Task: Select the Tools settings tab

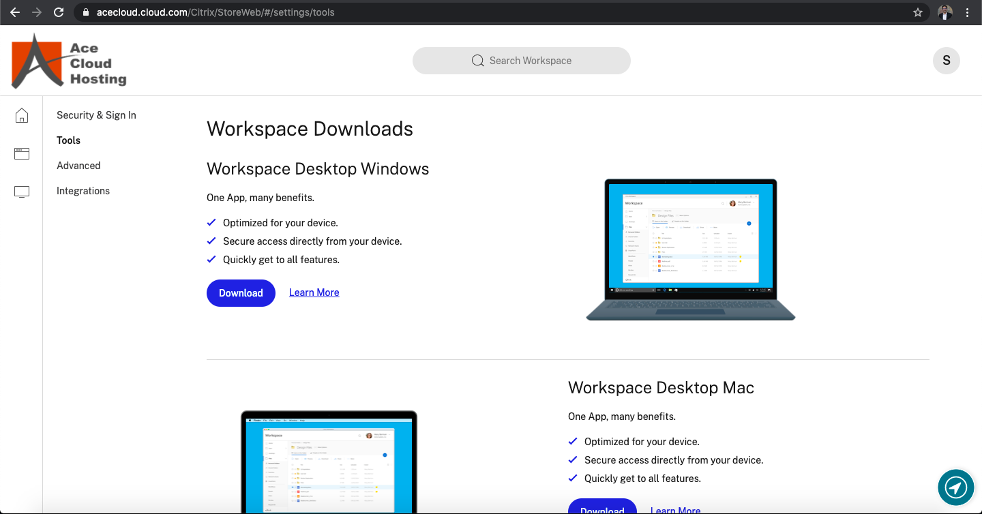Action: click(x=68, y=140)
